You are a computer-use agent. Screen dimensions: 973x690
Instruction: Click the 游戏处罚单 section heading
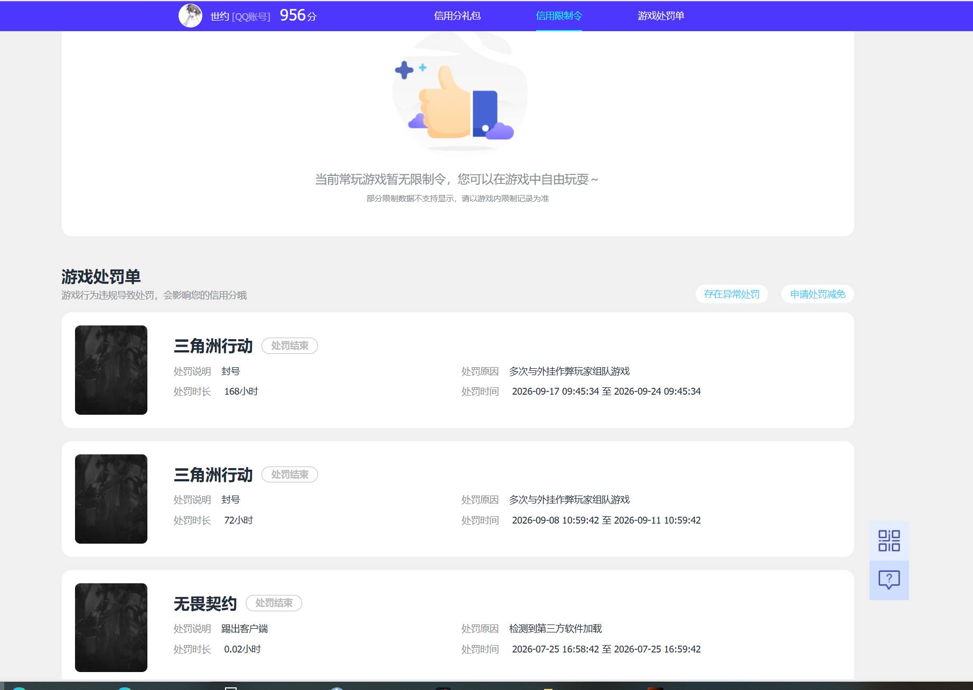pos(101,276)
